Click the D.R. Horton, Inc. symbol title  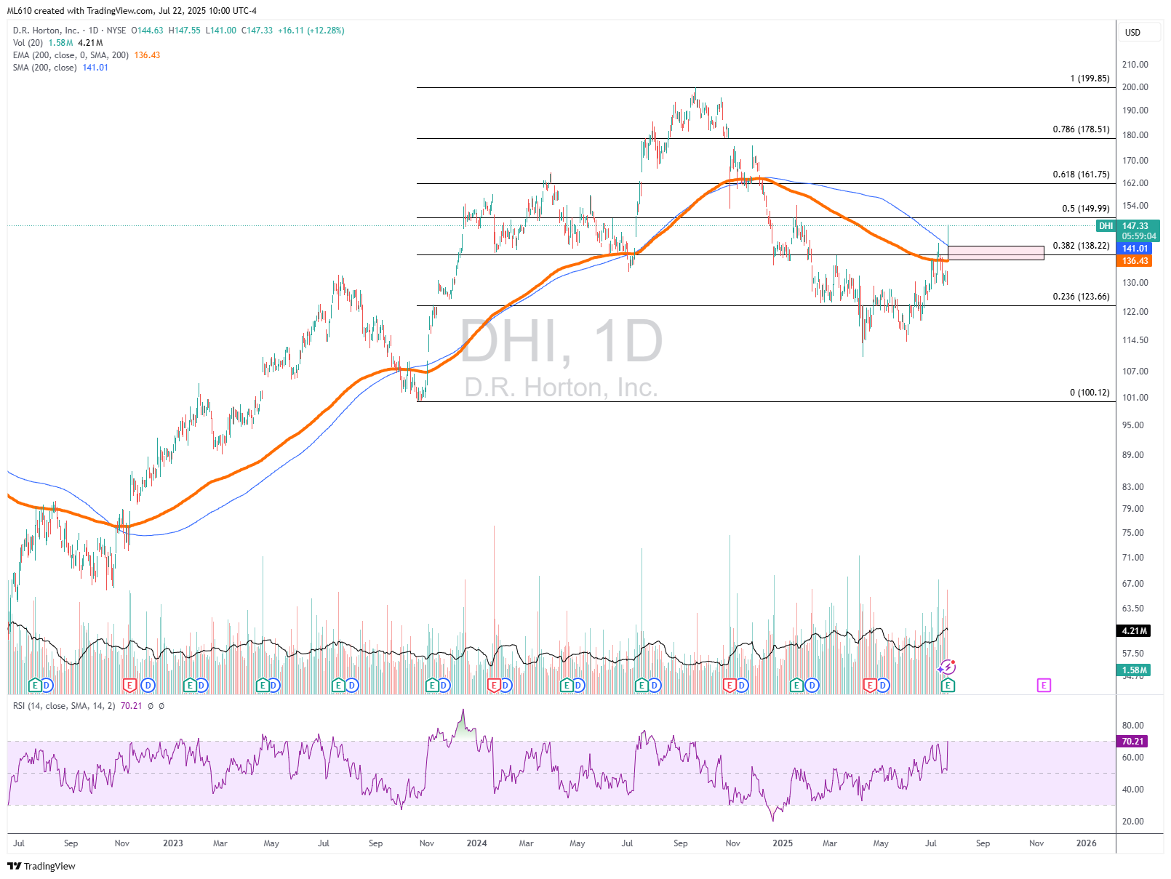pos(46,31)
